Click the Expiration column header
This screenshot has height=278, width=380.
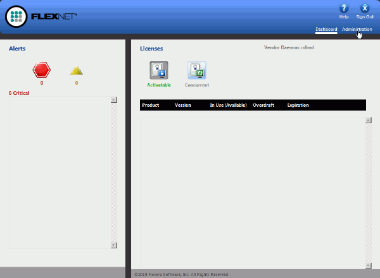(298, 105)
